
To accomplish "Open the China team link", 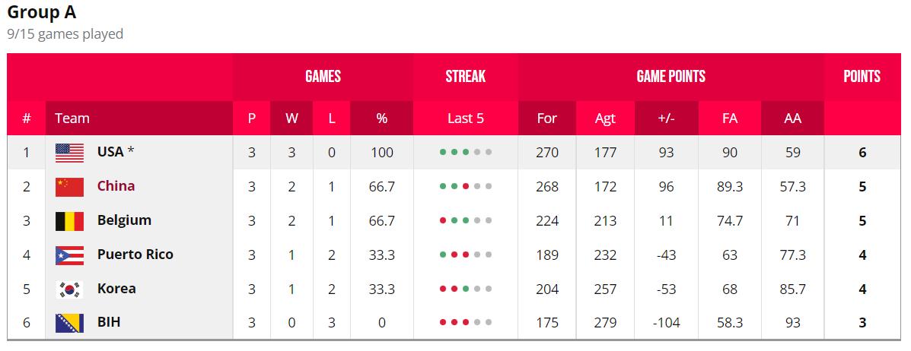I will coord(116,186).
